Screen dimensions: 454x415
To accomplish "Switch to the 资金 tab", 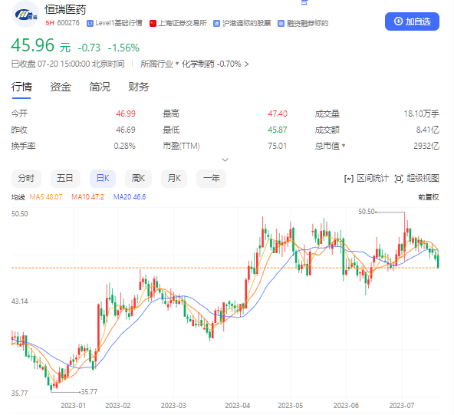I will pyautogui.click(x=61, y=87).
